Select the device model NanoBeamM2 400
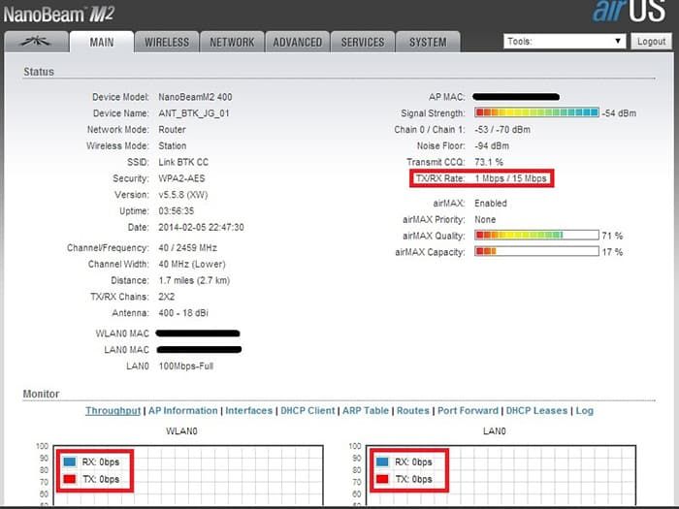Screen dimensions: 679x509 point(195,97)
